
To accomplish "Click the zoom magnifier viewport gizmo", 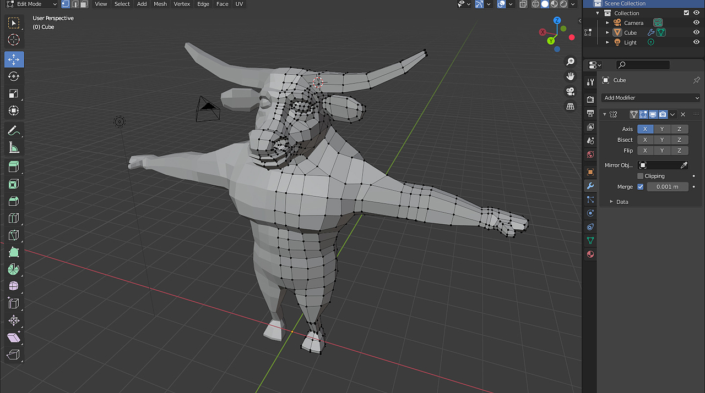I will coord(571,62).
